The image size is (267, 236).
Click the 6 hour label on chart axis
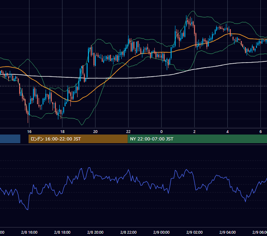261,131
